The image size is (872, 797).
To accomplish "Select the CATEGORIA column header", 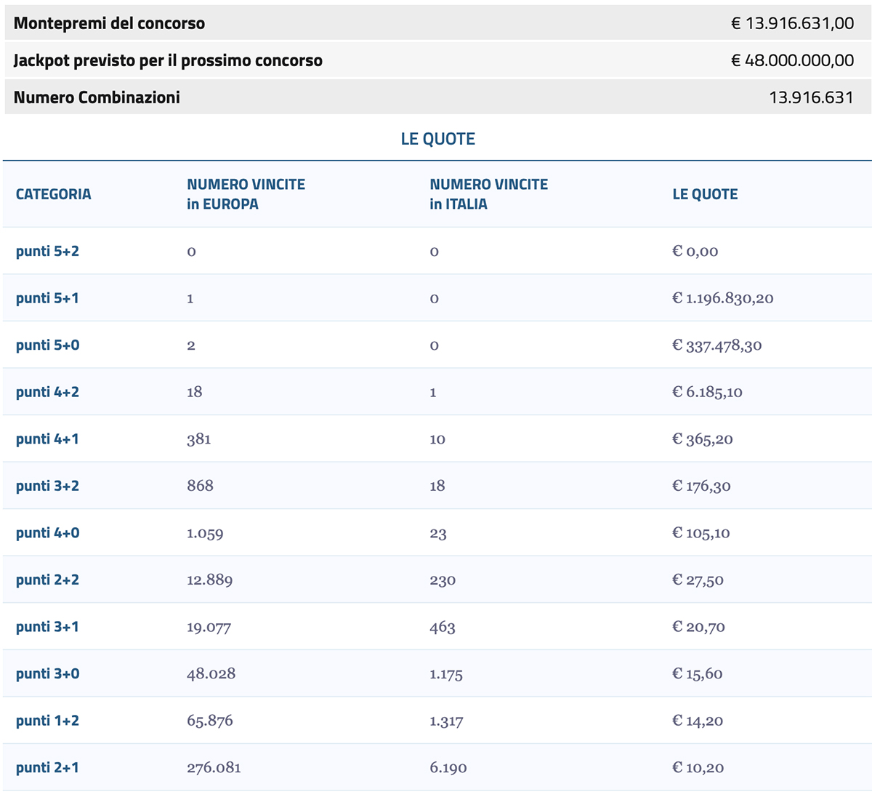I will point(53,194).
